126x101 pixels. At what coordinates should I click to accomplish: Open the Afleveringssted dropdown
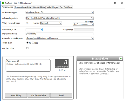coord(60,18)
